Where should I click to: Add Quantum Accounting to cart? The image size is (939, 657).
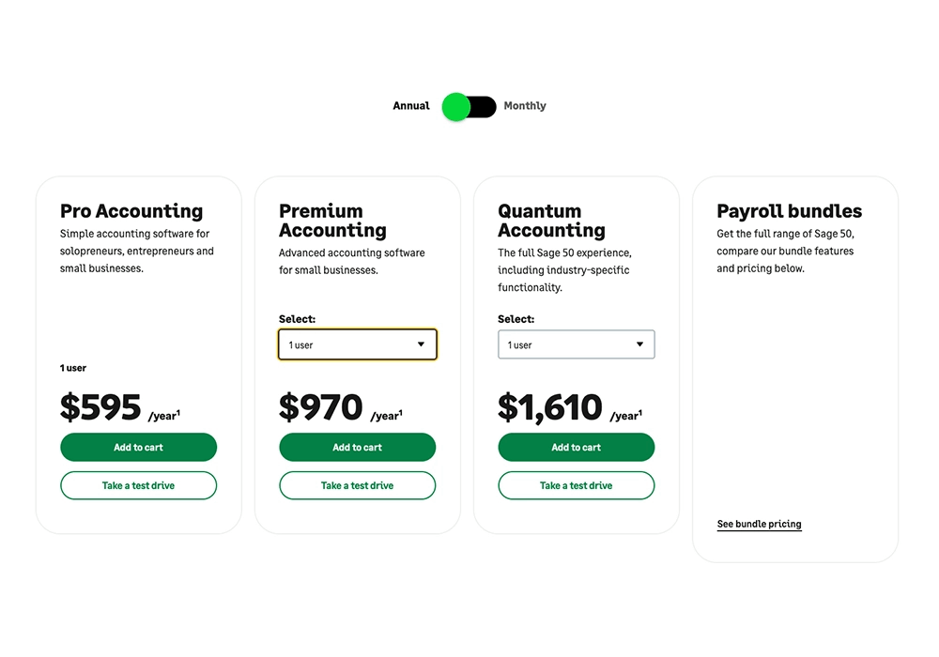pyautogui.click(x=576, y=448)
